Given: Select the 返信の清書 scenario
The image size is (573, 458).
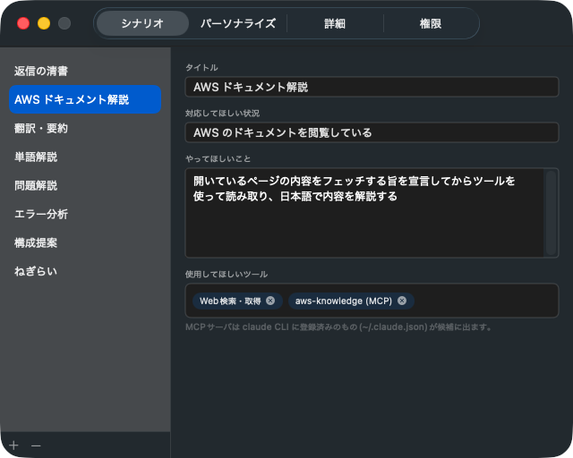Looking at the screenshot, I should (x=85, y=71).
